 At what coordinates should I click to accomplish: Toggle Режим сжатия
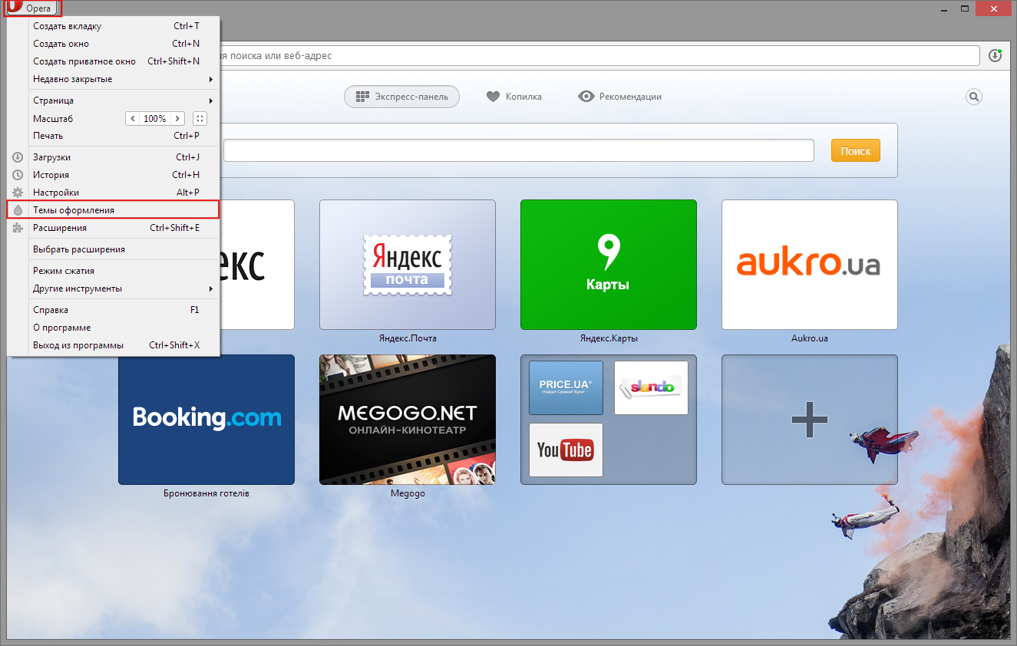(114, 271)
